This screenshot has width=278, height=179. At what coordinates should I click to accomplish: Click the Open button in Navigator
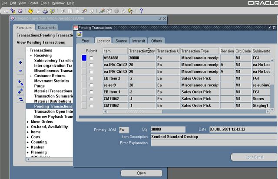pyautogui.click(x=141, y=173)
